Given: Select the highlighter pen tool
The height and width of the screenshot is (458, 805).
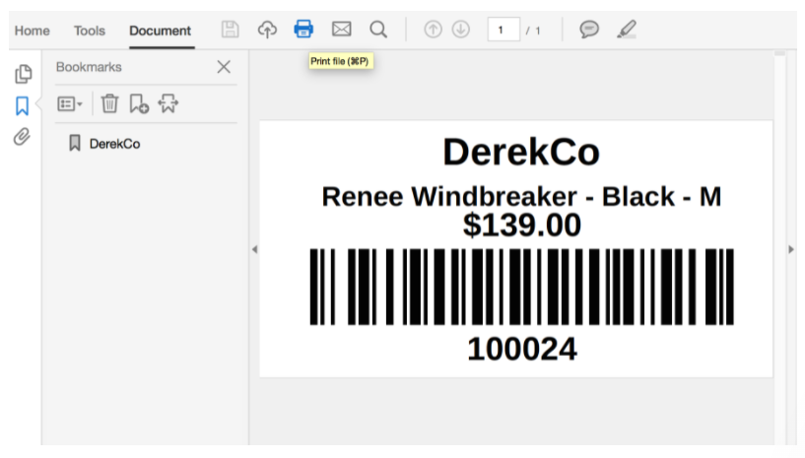Looking at the screenshot, I should [x=626, y=30].
